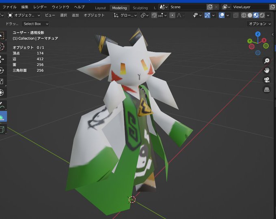
Task: Open the レンダー menu
Action: tap(40, 7)
